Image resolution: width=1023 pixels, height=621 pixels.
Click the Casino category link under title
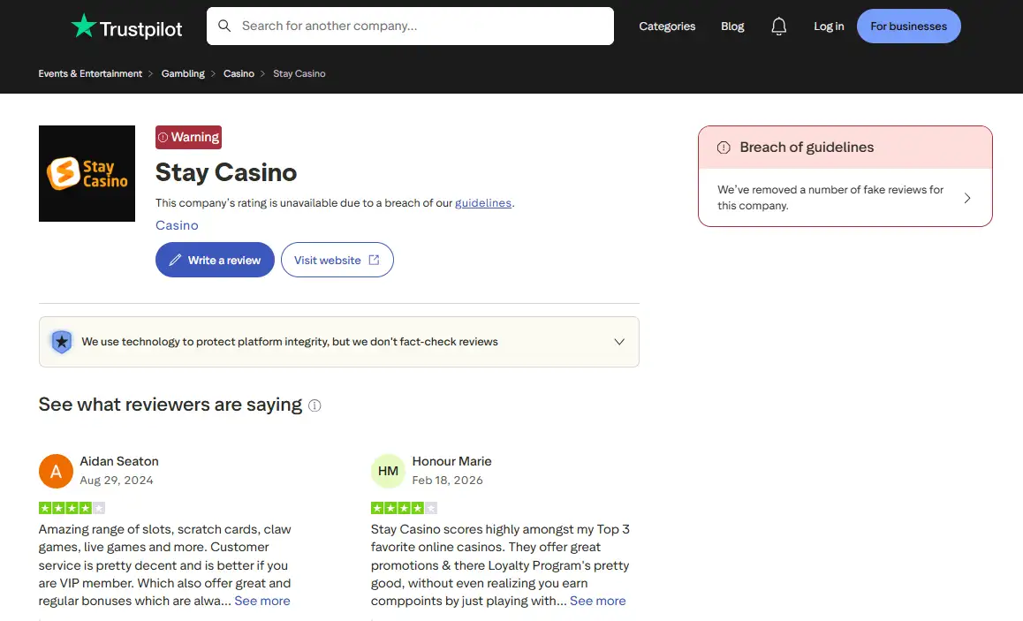pos(177,225)
